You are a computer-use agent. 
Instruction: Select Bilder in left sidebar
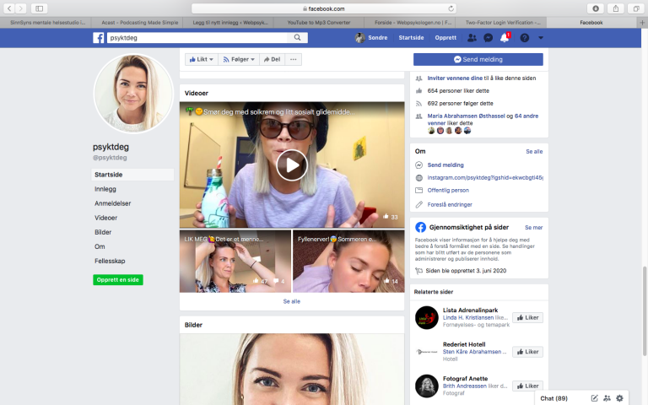(x=103, y=232)
